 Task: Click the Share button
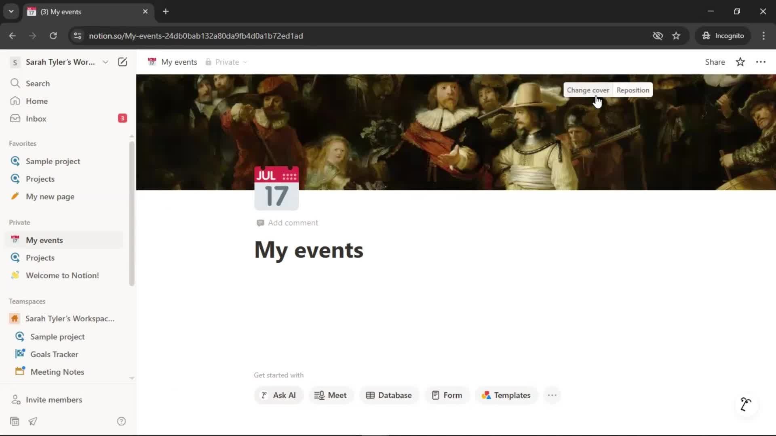(x=715, y=62)
